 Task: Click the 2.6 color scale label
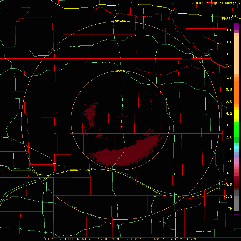pyautogui.click(x=229, y=137)
